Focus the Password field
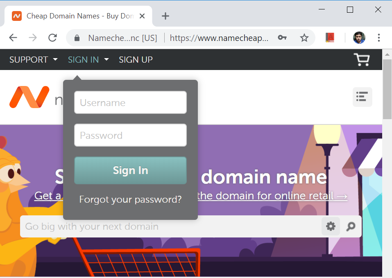This screenshot has width=392, height=278. pyautogui.click(x=130, y=135)
